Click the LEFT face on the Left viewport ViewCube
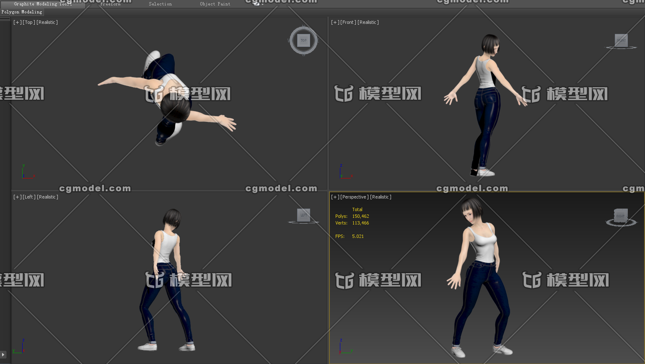The height and width of the screenshot is (364, 645). click(303, 215)
